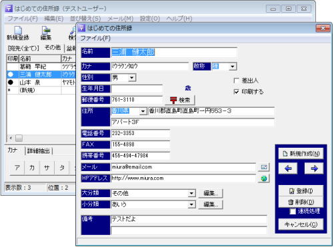Click the empty second 備考 line
The height and width of the screenshot is (247, 334).
[189, 230]
